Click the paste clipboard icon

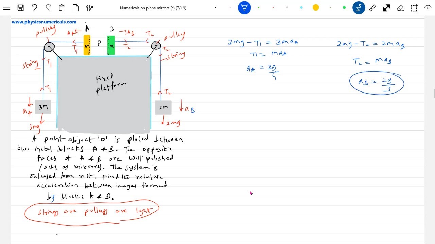62,8
